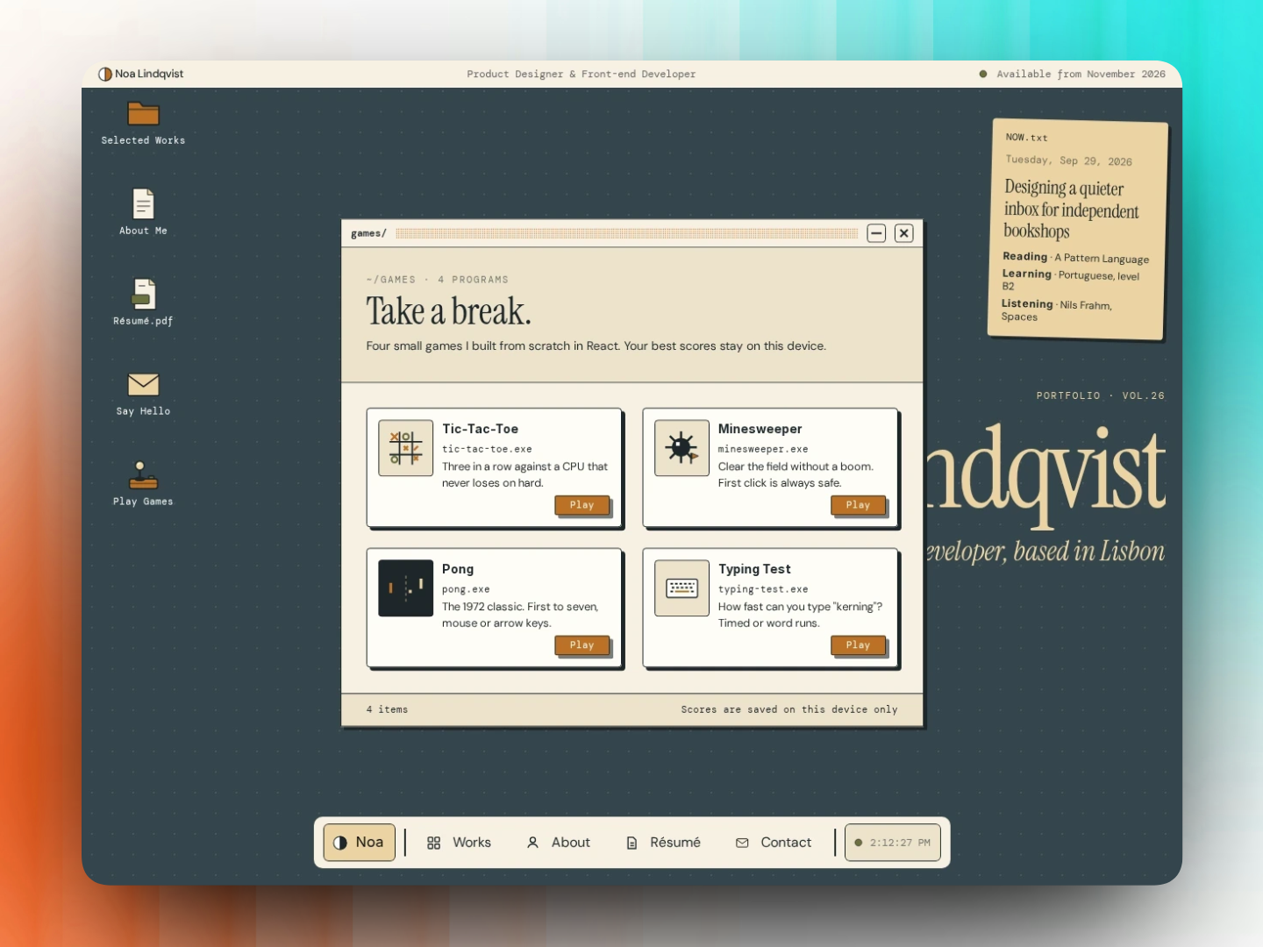
Task: Click the 'Take a break.' heading
Action: [448, 312]
